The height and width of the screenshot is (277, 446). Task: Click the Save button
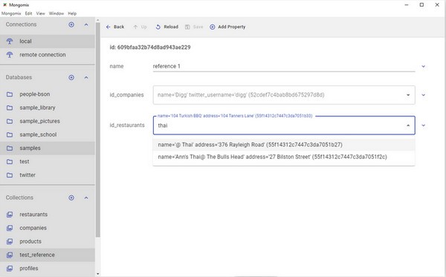pos(194,27)
